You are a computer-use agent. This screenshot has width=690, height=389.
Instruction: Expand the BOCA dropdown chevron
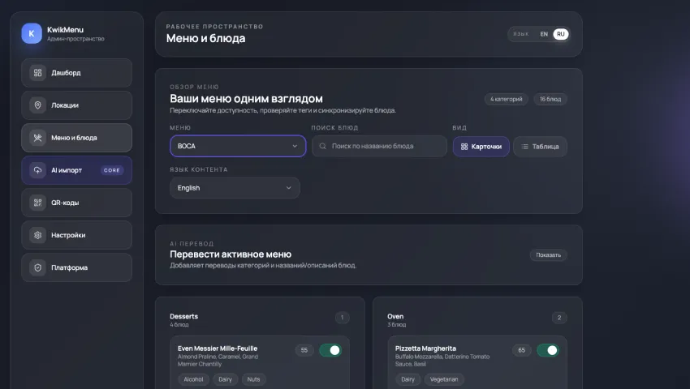click(x=295, y=146)
